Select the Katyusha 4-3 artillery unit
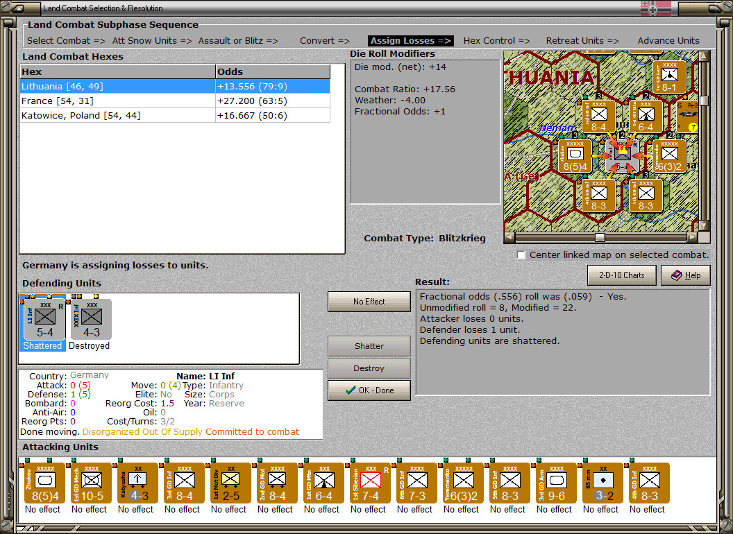Image resolution: width=733 pixels, height=534 pixels. point(138,483)
